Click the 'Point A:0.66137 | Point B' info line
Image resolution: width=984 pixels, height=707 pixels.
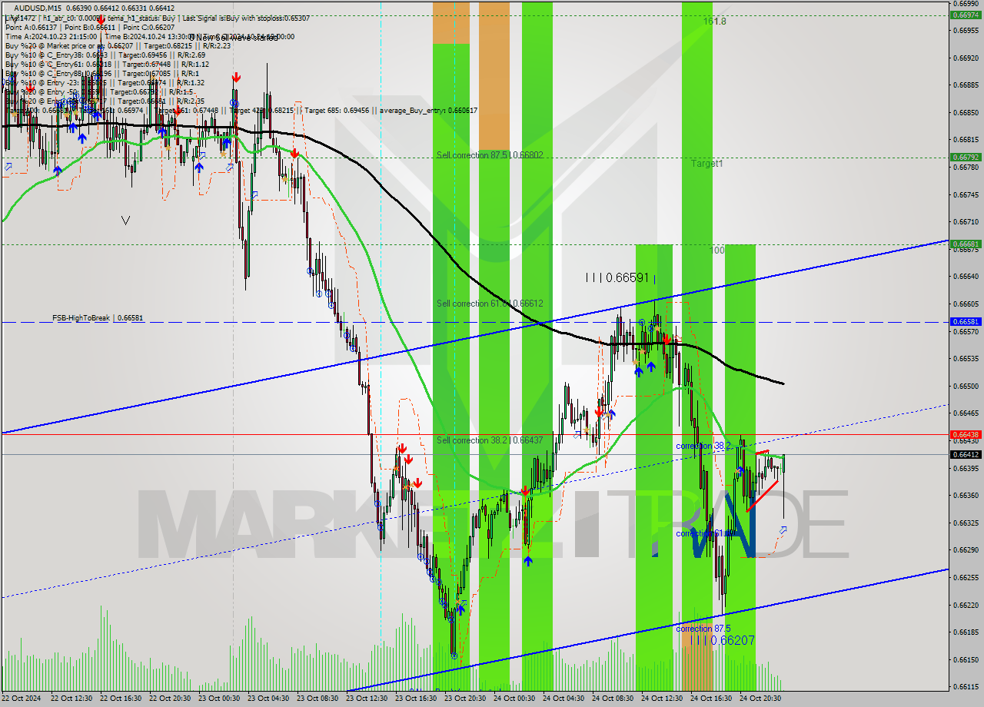click(x=89, y=27)
